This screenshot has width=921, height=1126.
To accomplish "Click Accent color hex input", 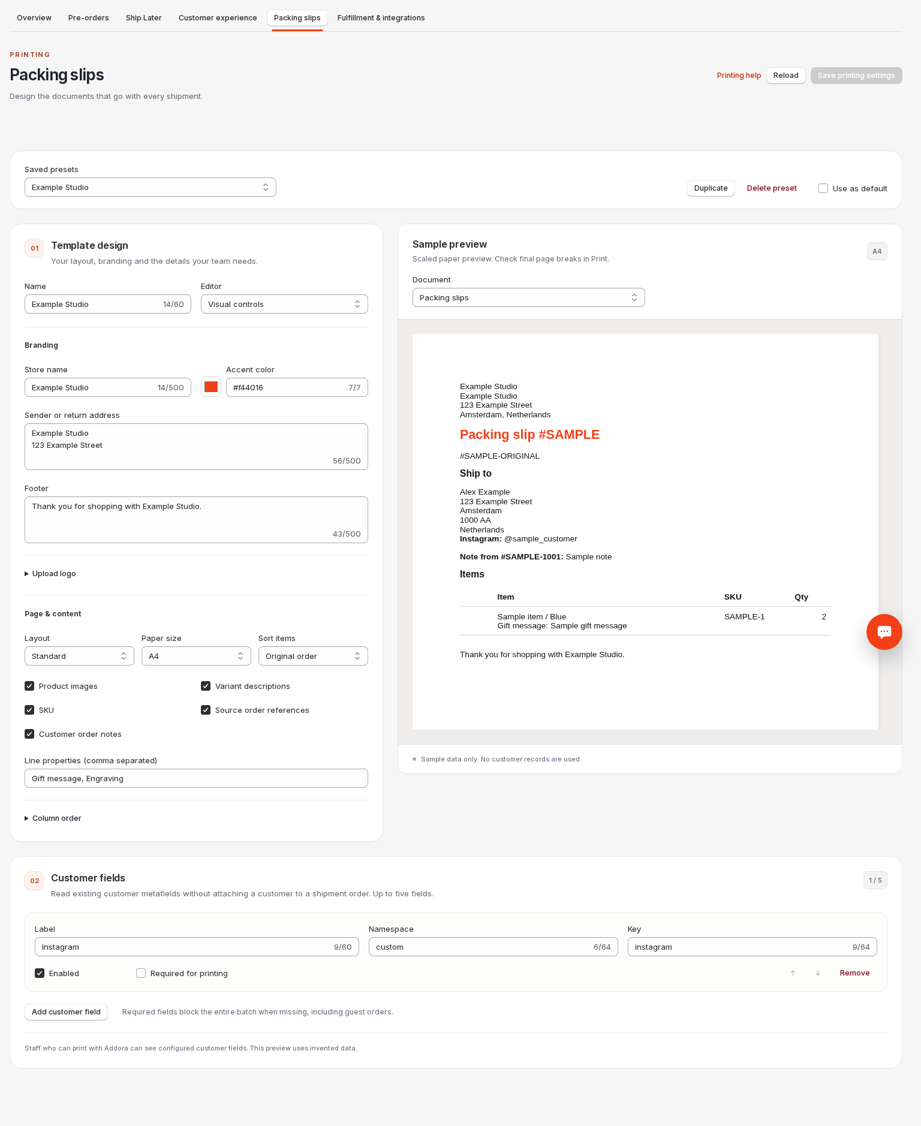I will click(297, 387).
